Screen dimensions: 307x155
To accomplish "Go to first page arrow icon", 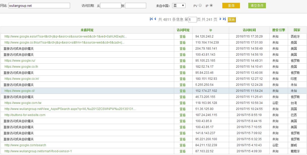I will [151, 19].
